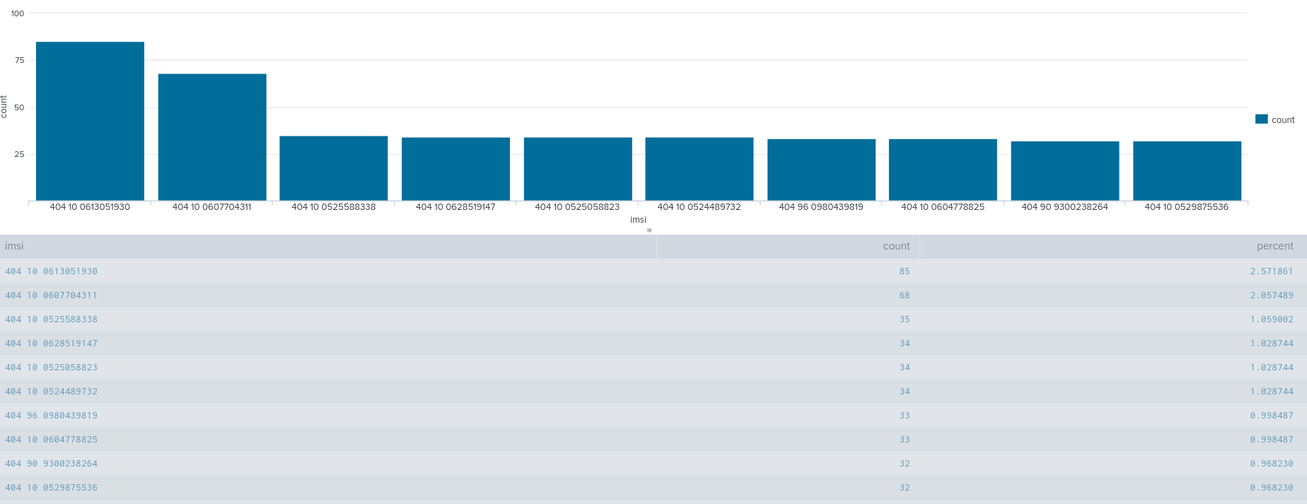
Task: Select the tallest bar for 404 10 0613051930
Action: click(90, 121)
